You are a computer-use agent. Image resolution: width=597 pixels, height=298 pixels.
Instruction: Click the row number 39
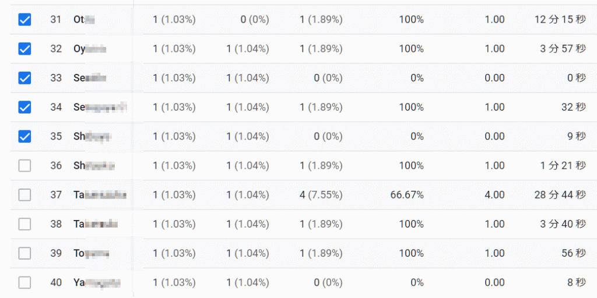(x=56, y=253)
